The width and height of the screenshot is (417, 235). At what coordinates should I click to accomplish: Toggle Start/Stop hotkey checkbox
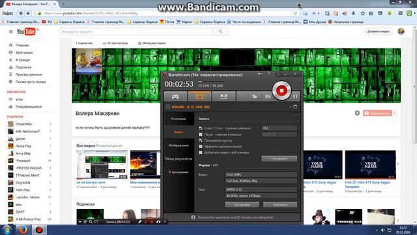pos(201,128)
